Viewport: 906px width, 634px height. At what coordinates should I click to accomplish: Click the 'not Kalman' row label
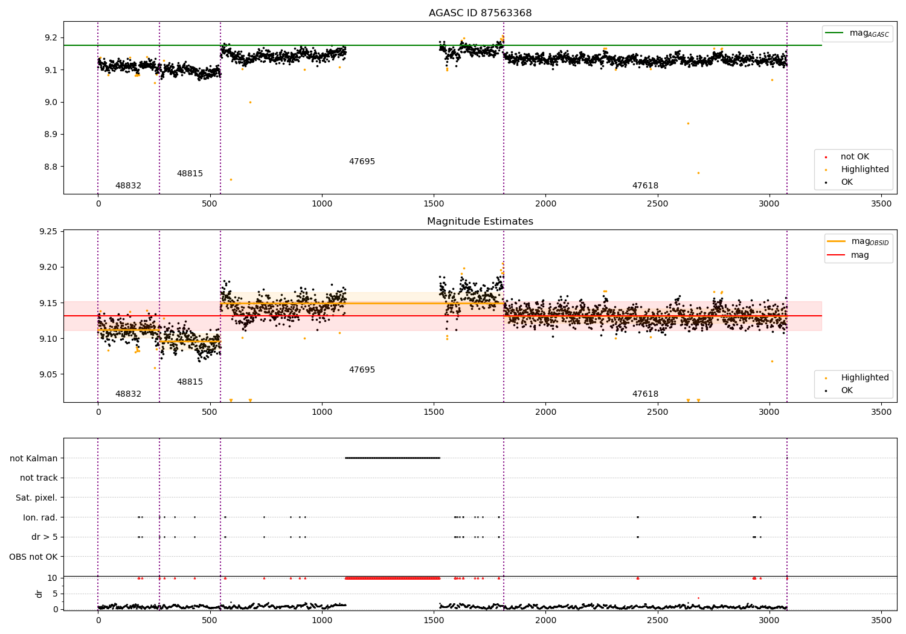(x=34, y=459)
